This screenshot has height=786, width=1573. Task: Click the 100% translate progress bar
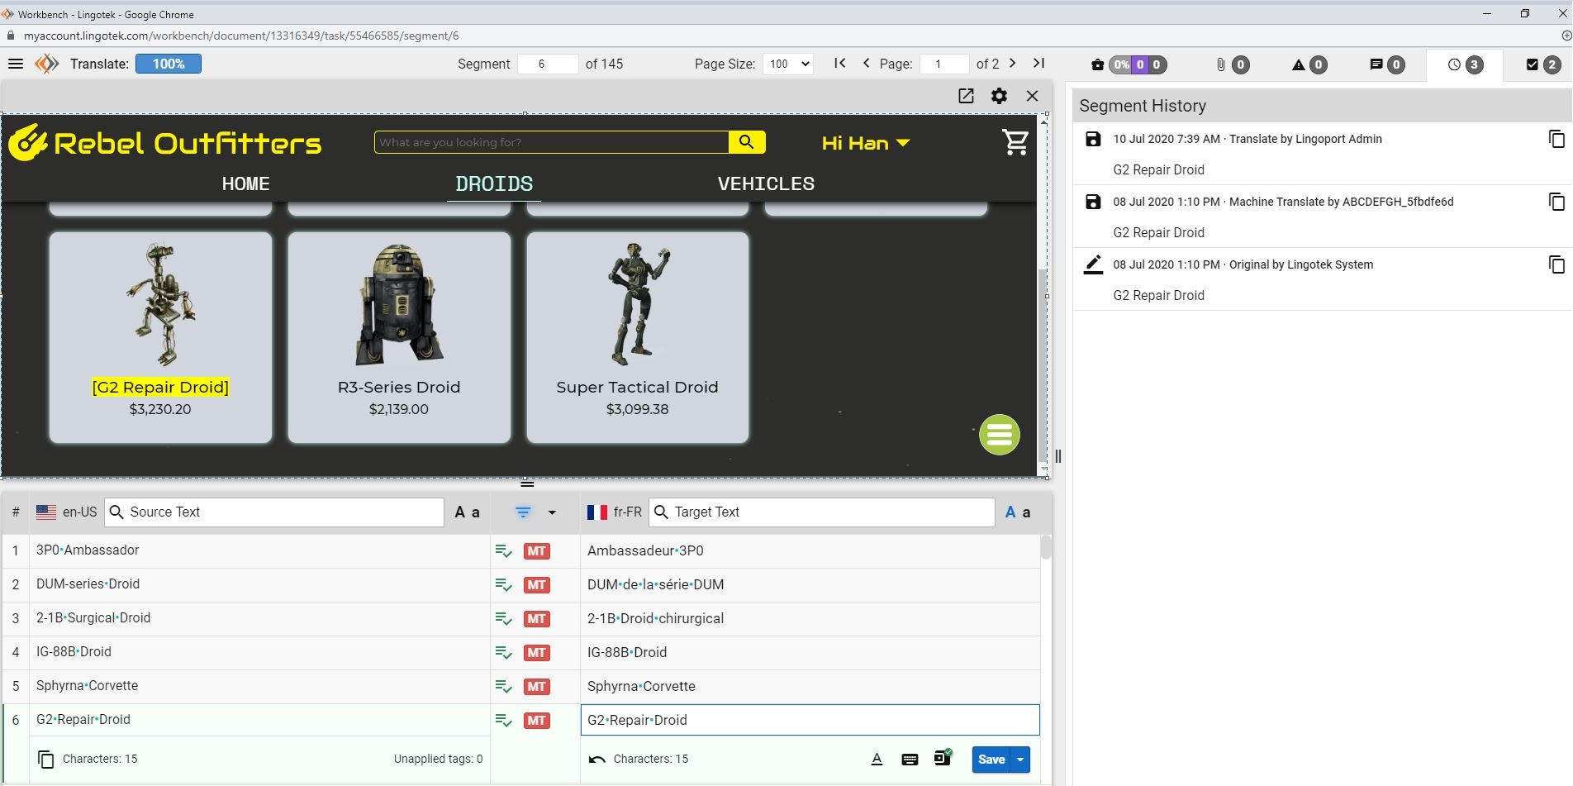[168, 64]
